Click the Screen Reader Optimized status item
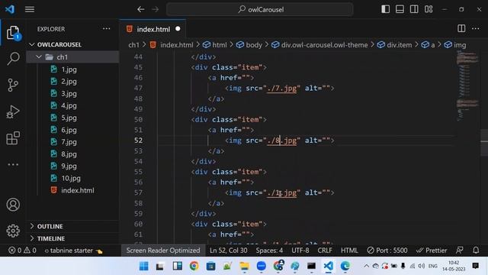The image size is (488, 275). (x=163, y=251)
